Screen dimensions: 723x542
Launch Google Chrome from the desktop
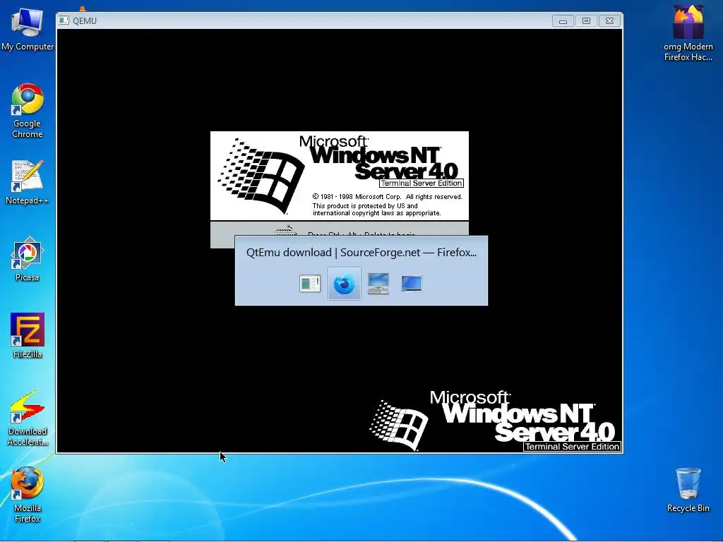click(x=28, y=111)
